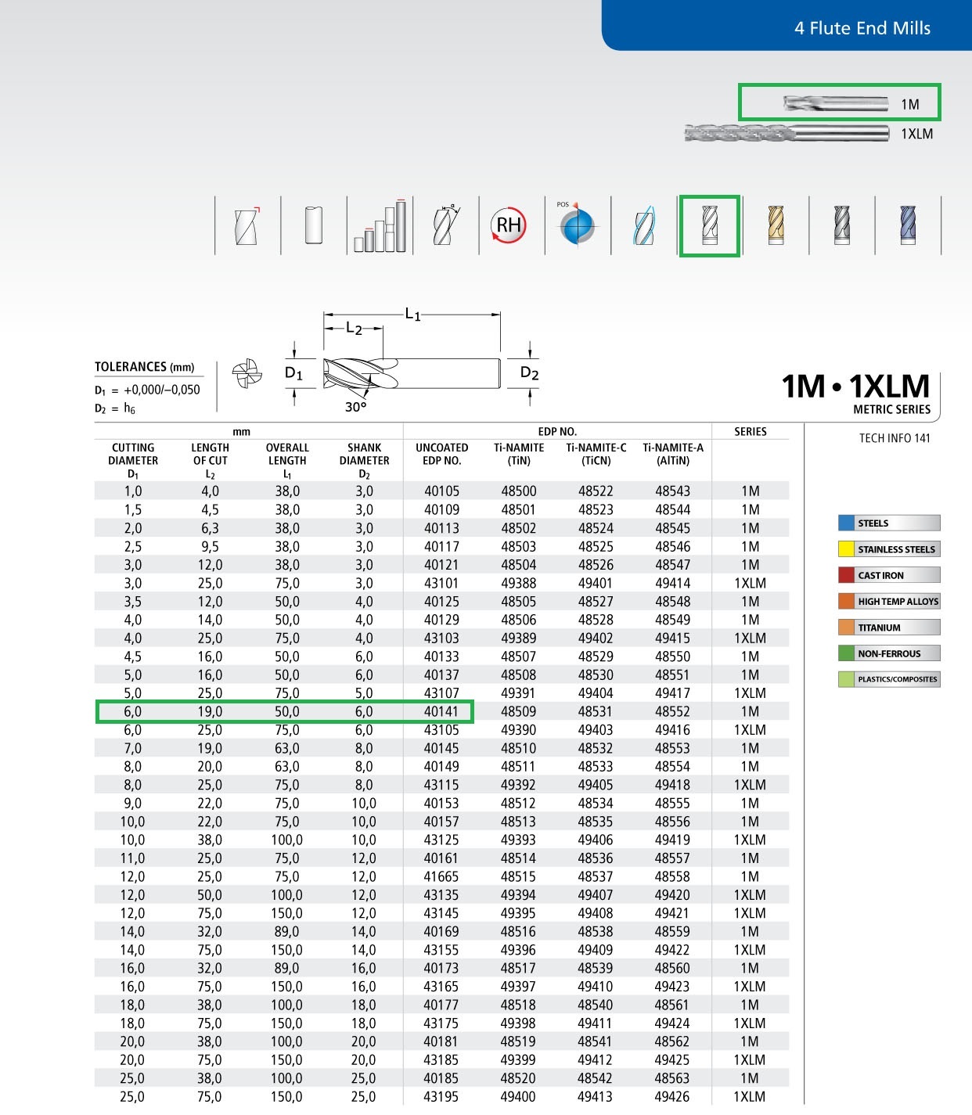
Task: Click the four-flute end view icon
Action: 247,373
